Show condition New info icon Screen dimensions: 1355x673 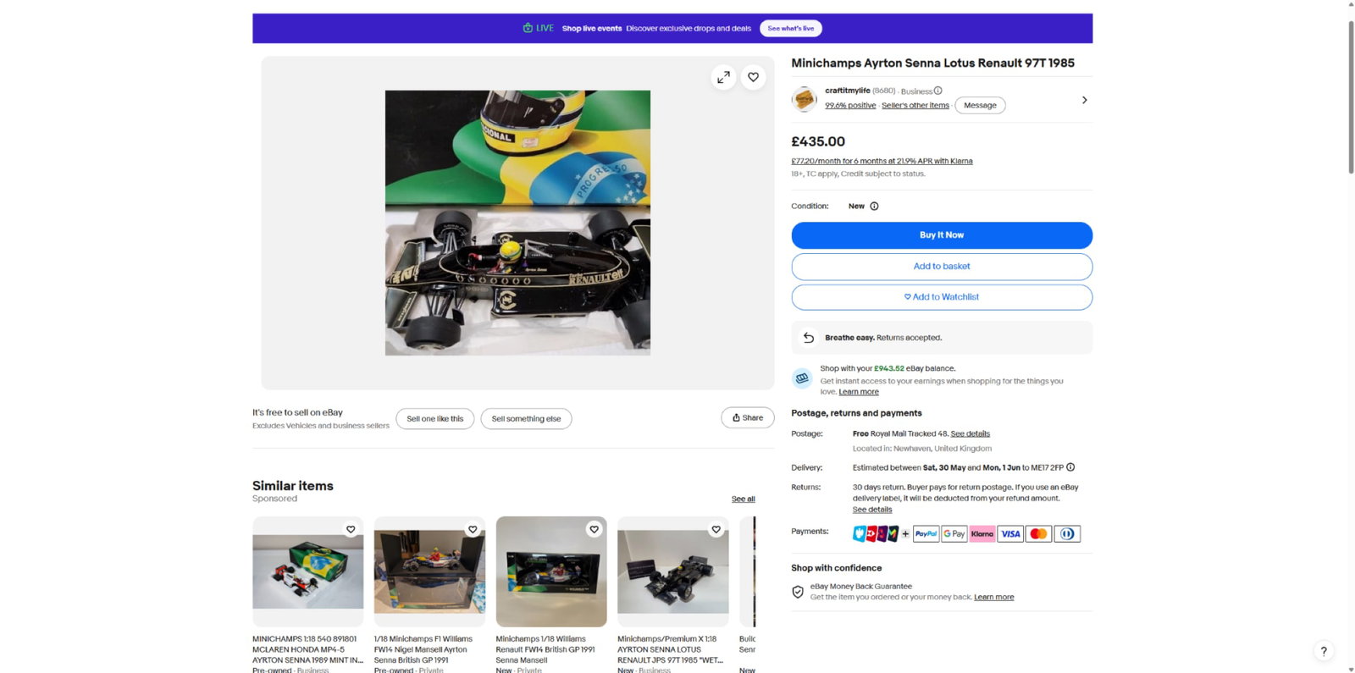874,206
